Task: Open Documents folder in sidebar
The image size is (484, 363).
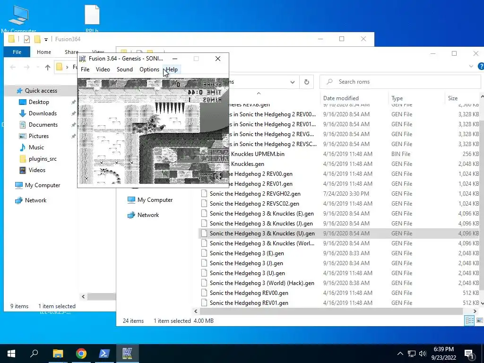Action: (43, 125)
